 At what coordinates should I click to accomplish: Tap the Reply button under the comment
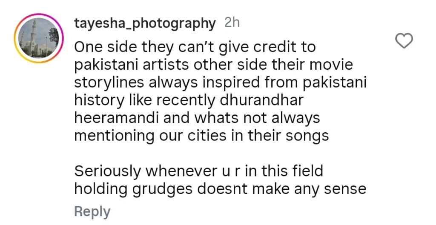92,211
